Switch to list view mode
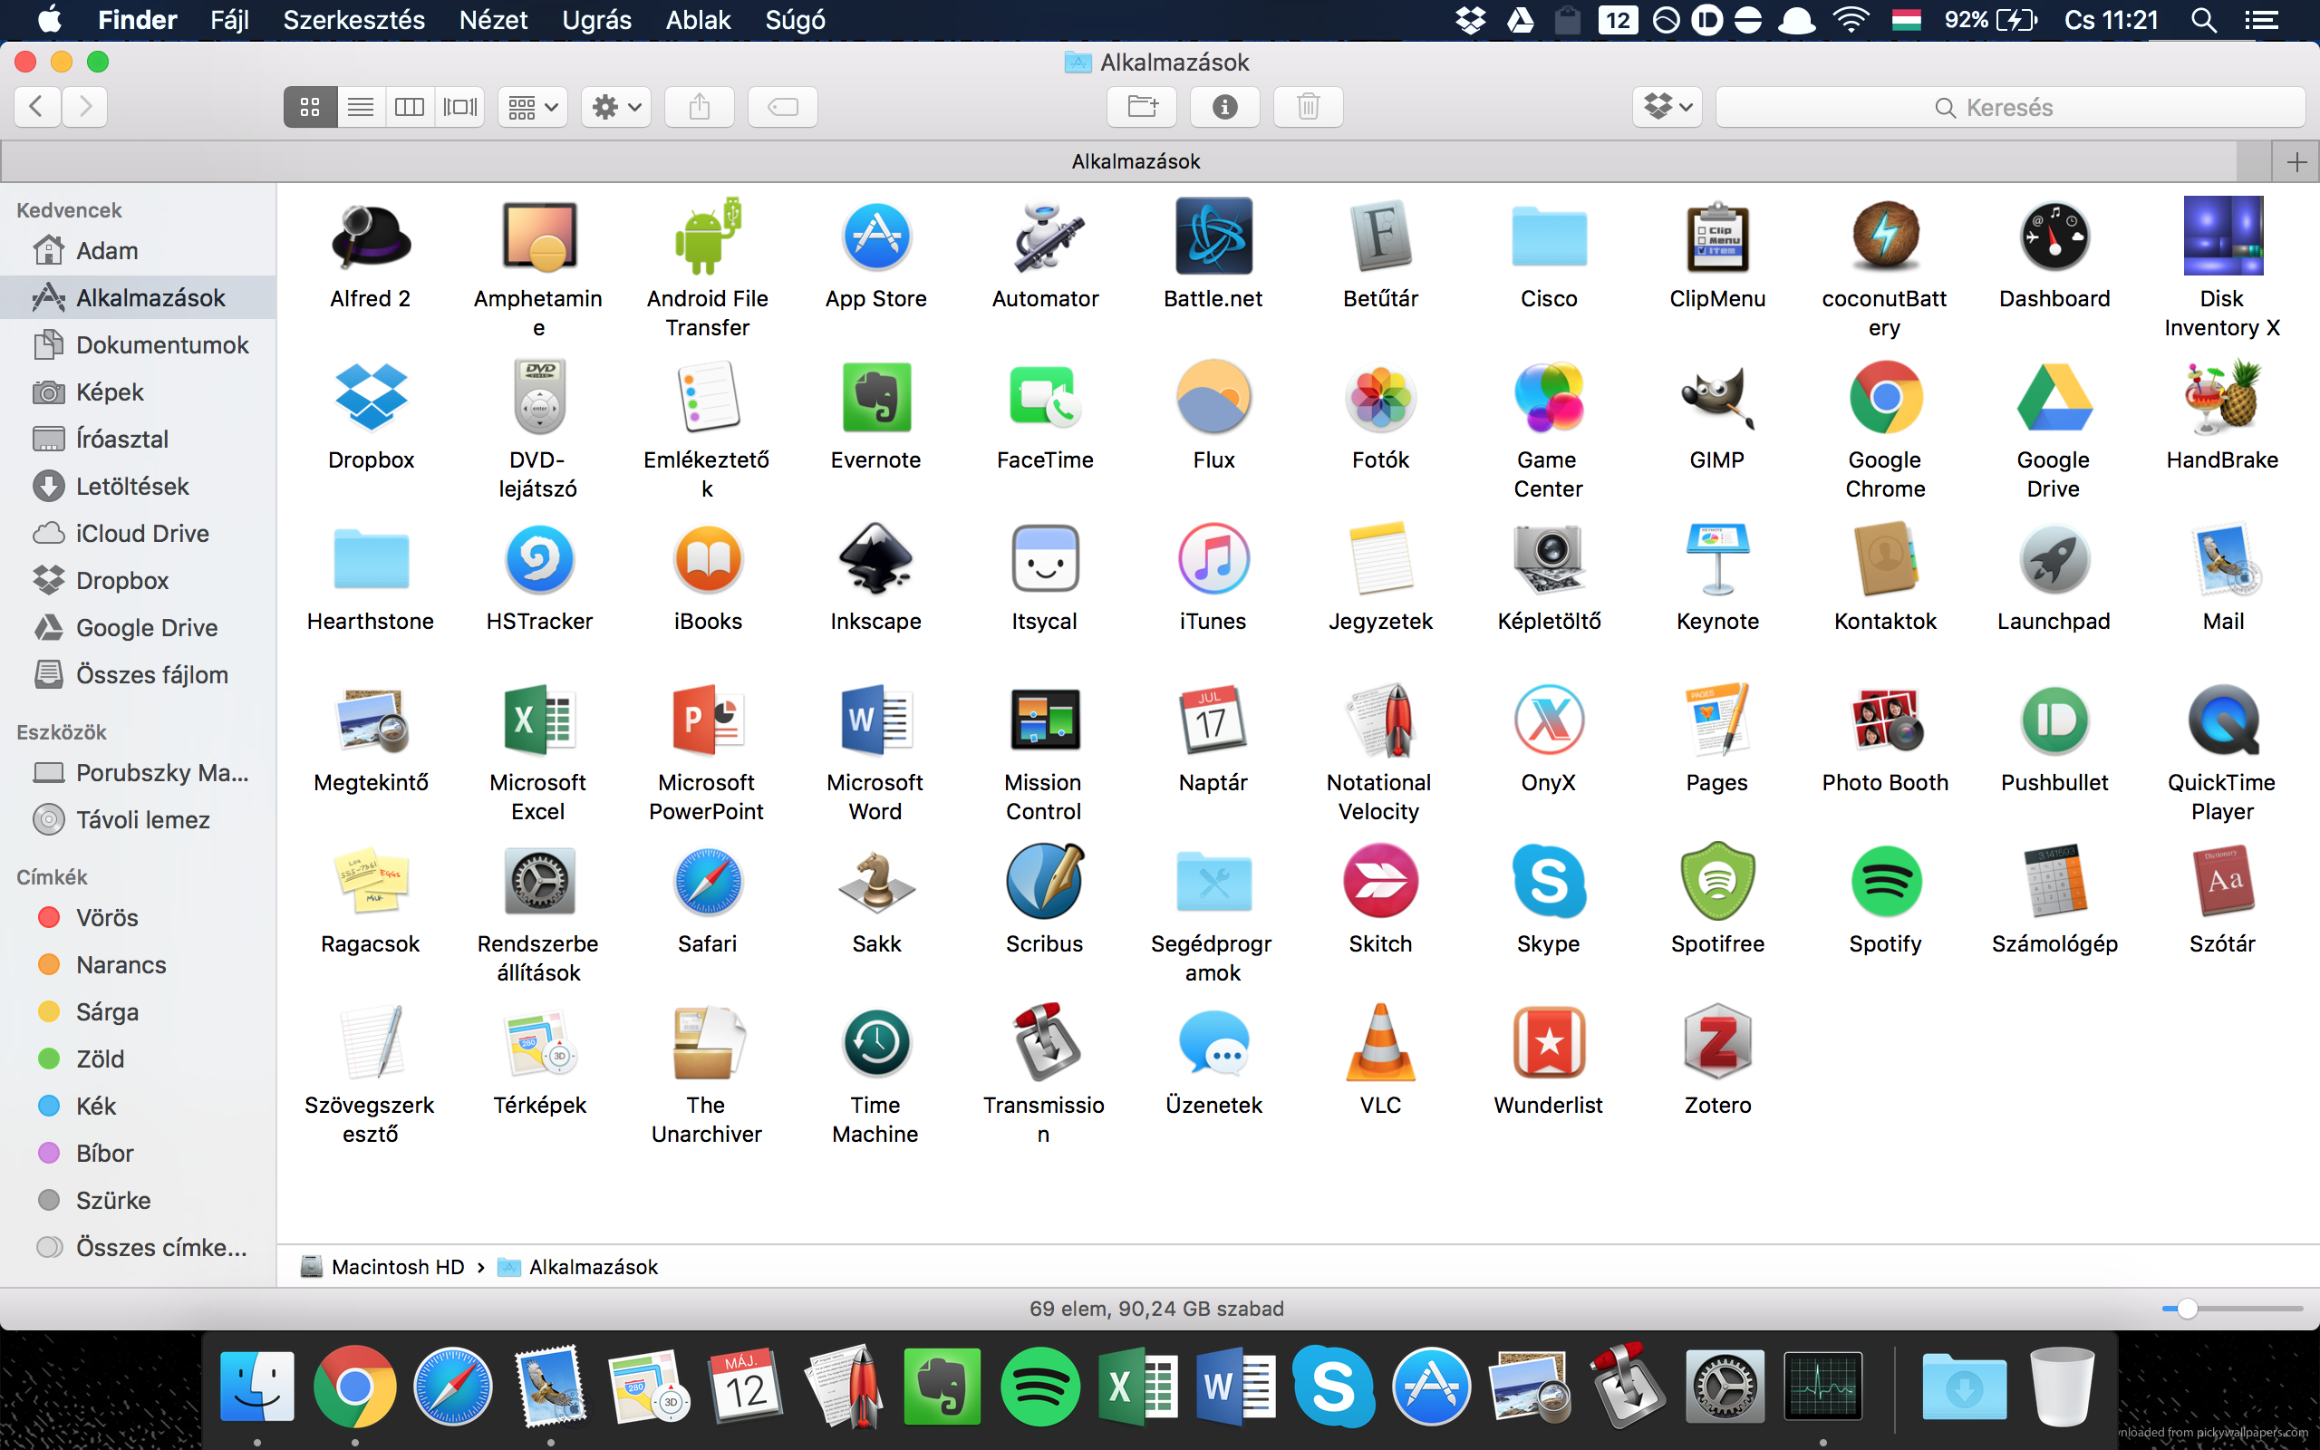Viewport: 2320px width, 1450px height. (361, 106)
